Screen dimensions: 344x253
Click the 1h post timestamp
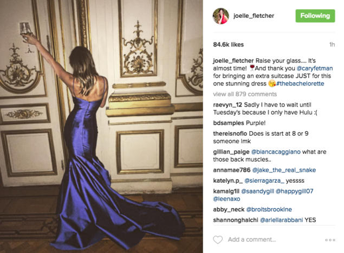pos(332,45)
